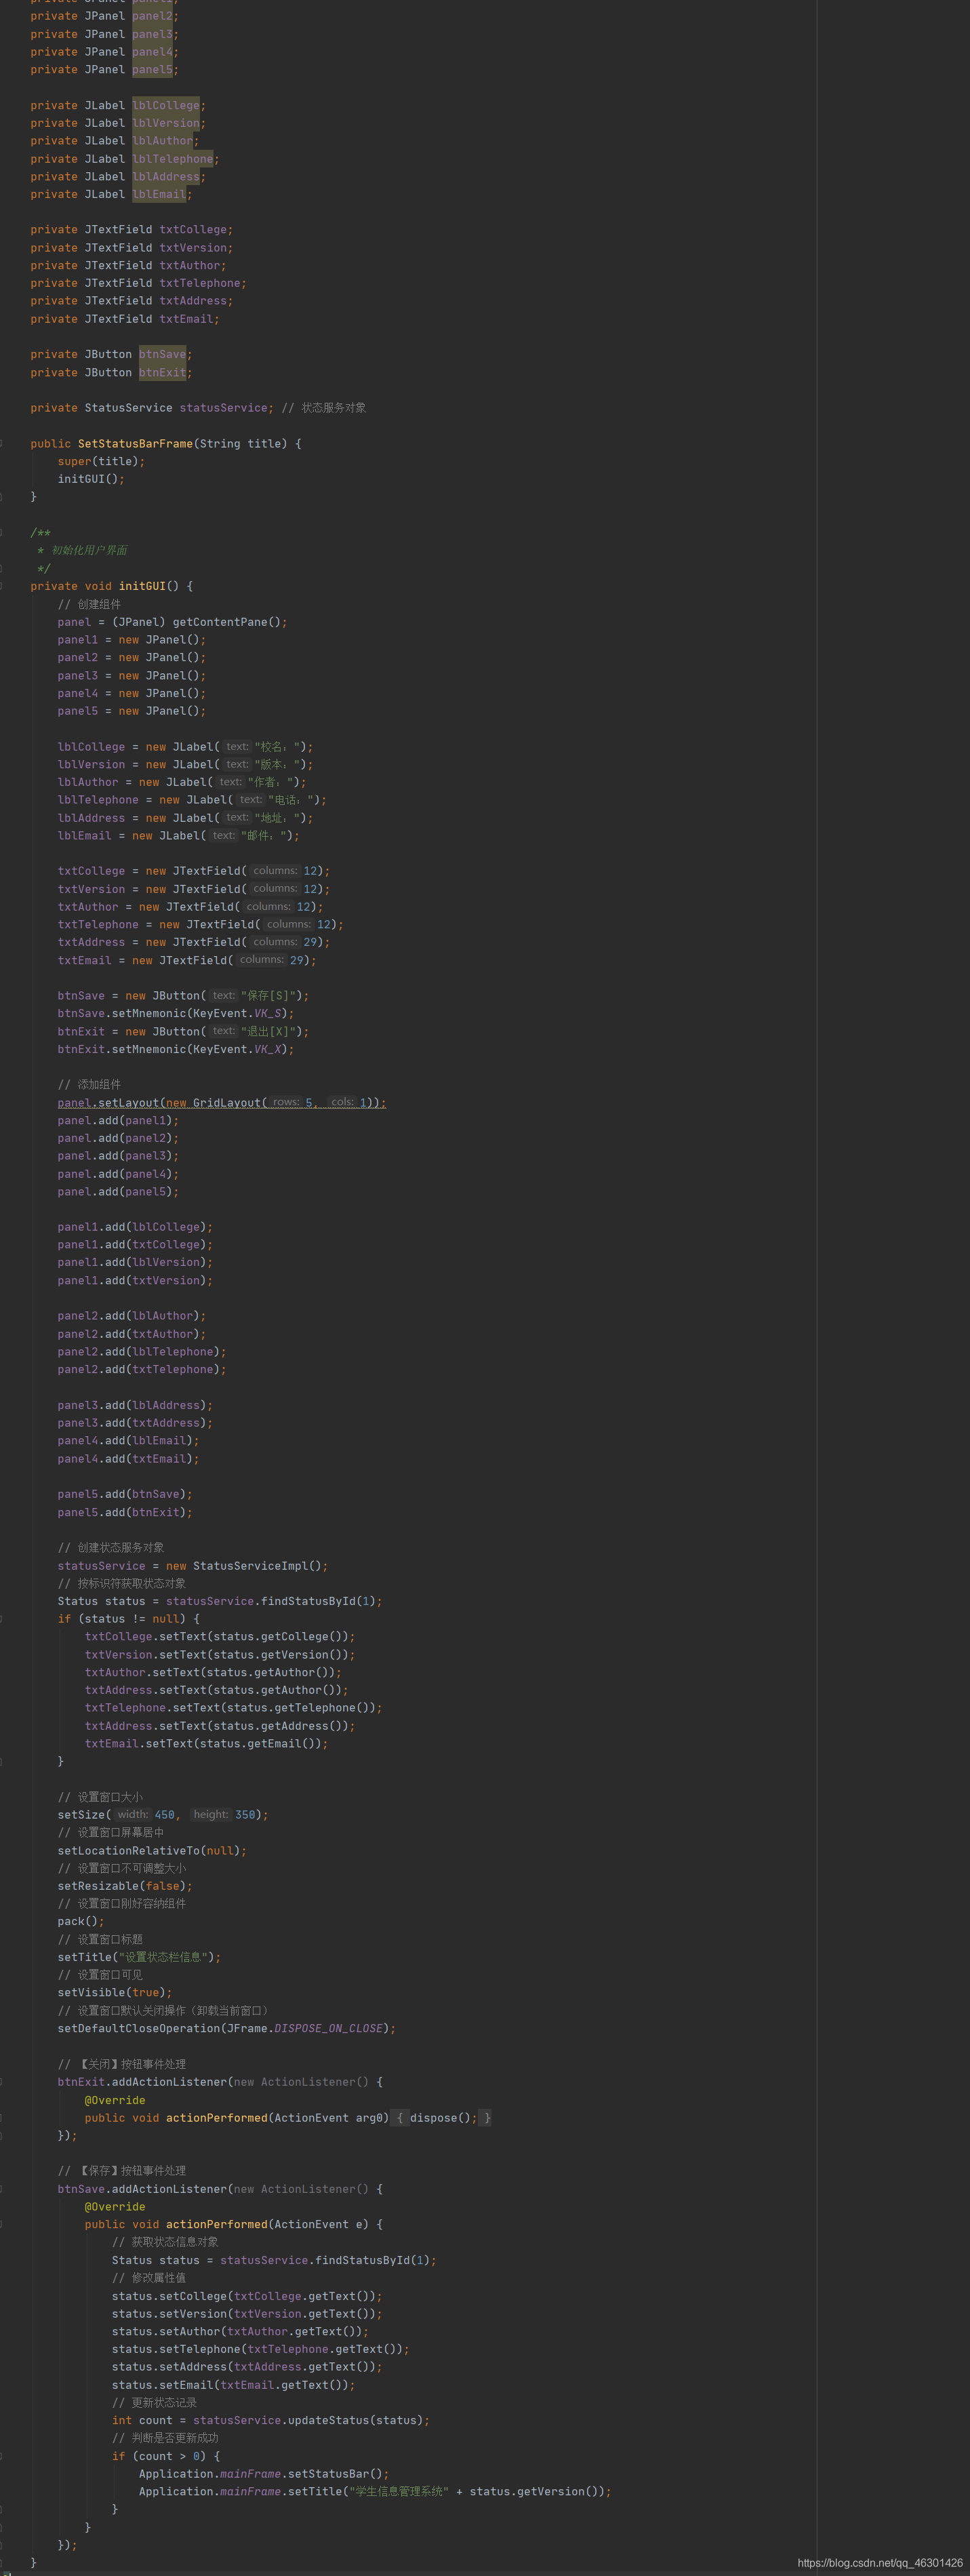
Task: Click the "panel2.add(lblTelephone);" line
Action: click(x=141, y=1352)
